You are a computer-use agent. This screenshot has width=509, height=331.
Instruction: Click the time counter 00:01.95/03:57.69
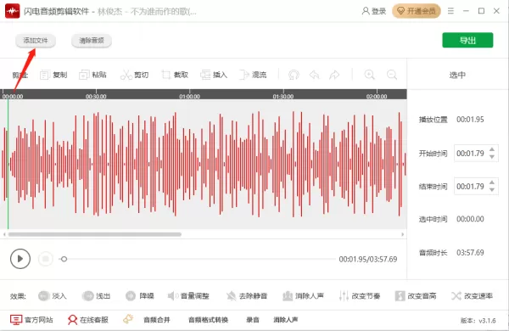tap(368, 259)
